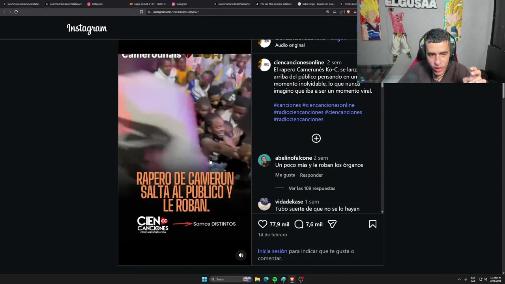Go forward using the browser forward arrow
The image size is (505, 284).
[x=10, y=12]
